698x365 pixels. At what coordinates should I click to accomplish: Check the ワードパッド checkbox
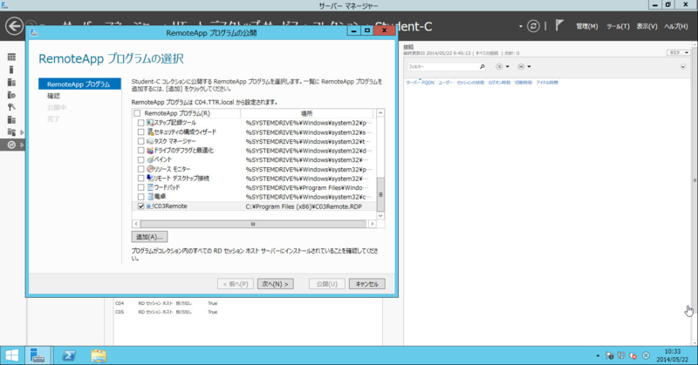point(141,187)
